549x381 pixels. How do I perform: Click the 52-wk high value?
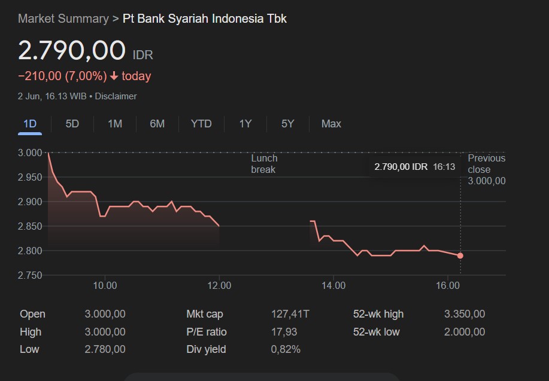coord(465,314)
